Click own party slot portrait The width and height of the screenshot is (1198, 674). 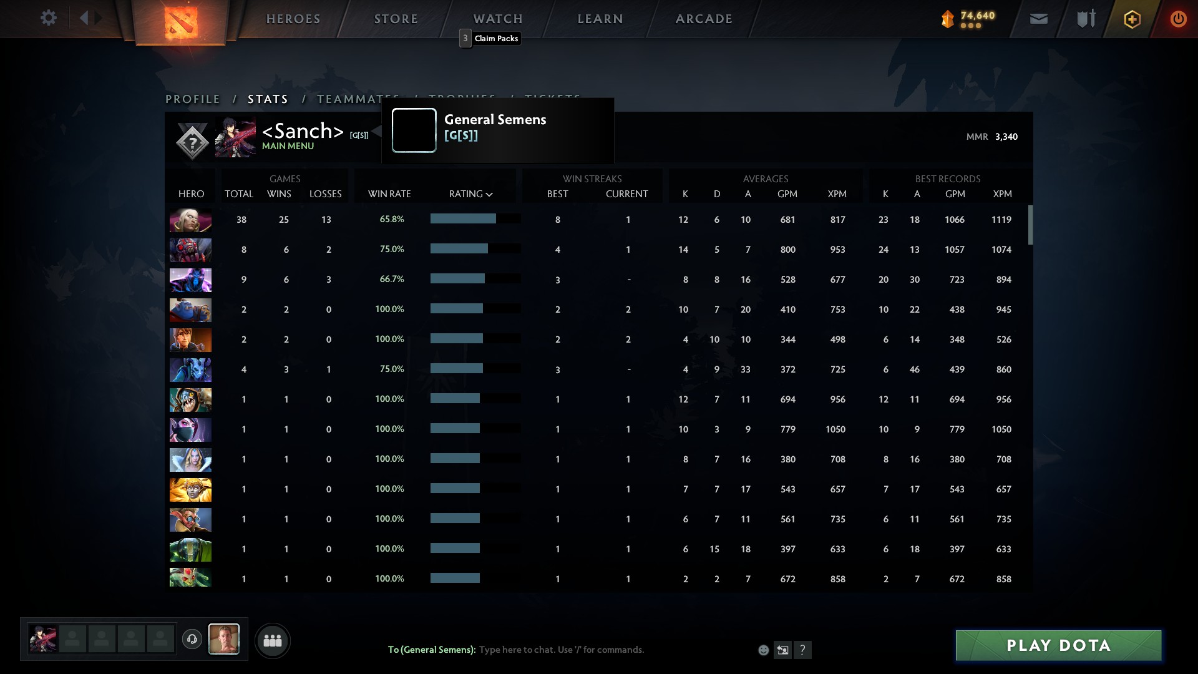point(43,639)
